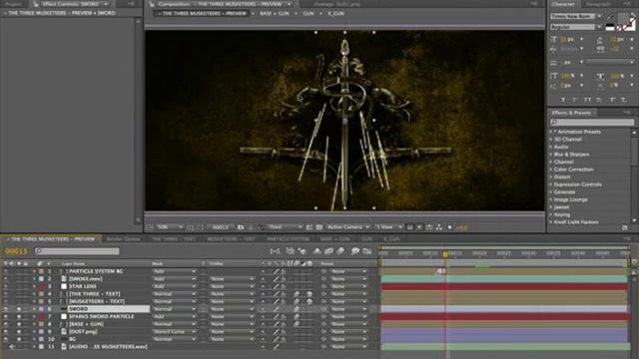Create new animation preset icon

[625, 227]
